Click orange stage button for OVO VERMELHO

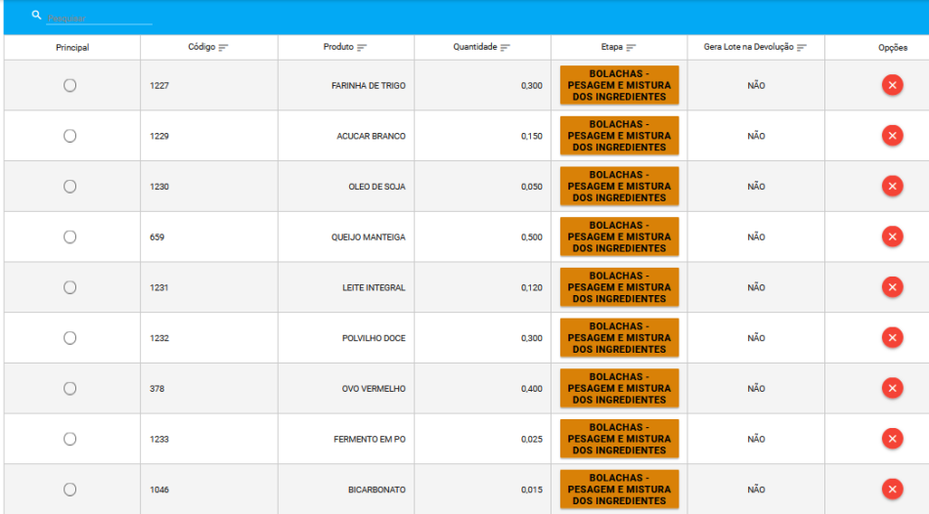click(619, 388)
